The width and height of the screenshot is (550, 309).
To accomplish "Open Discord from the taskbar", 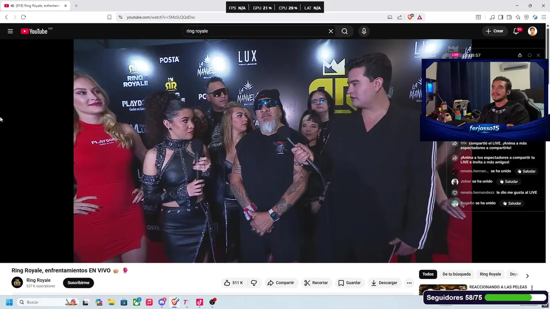I will click(x=162, y=302).
